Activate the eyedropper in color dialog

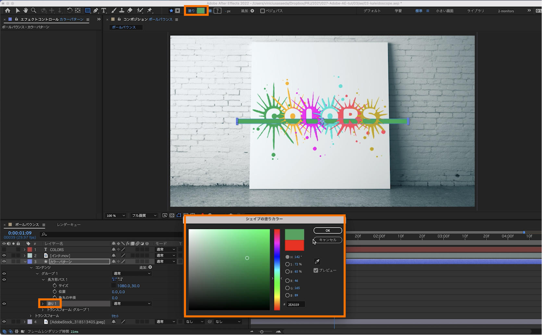click(317, 261)
